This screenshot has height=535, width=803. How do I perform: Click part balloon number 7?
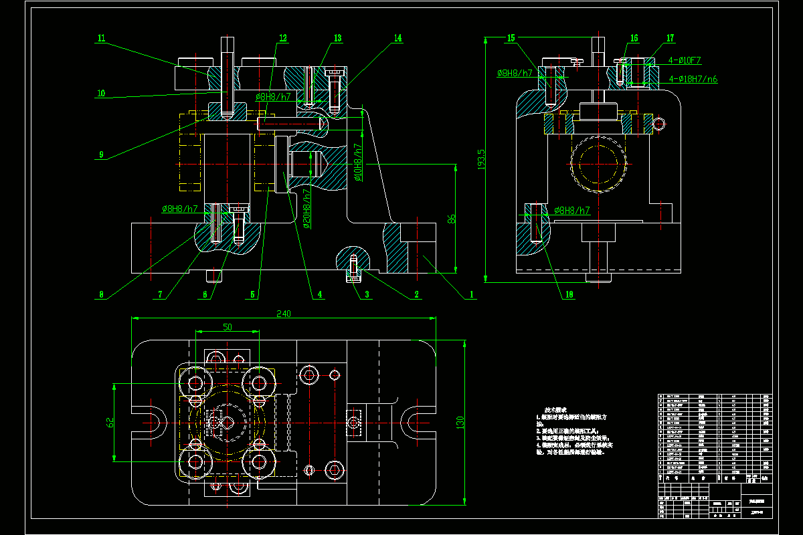pos(161,294)
